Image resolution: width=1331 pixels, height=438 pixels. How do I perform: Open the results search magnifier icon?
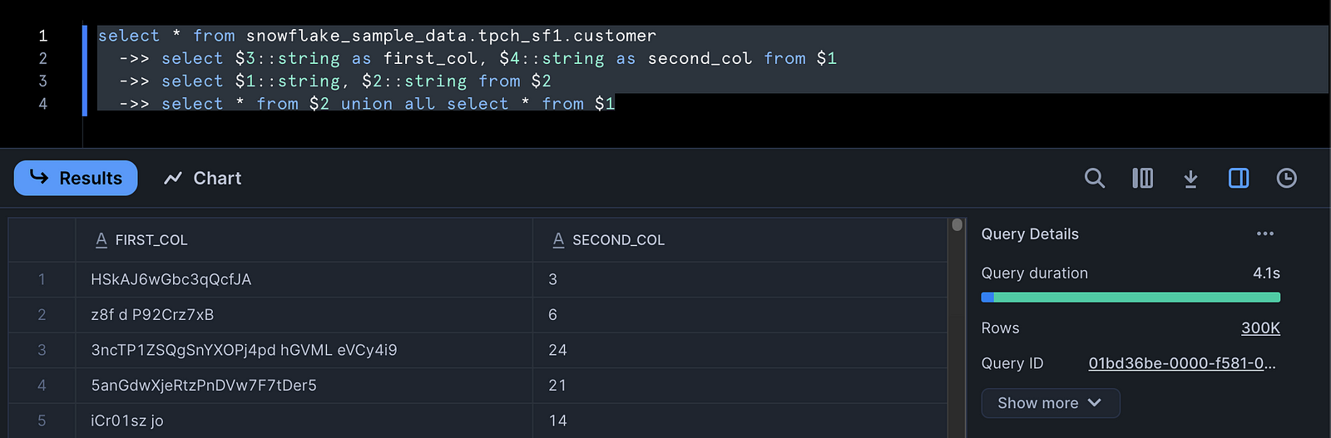tap(1095, 178)
